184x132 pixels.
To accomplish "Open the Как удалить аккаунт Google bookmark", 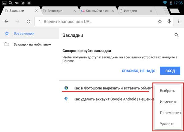I will [x=110, y=99].
